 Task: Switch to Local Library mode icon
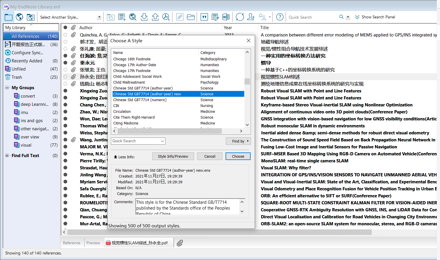click(8, 17)
